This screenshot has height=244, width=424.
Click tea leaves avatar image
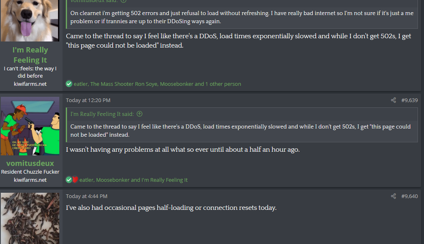pos(30,218)
